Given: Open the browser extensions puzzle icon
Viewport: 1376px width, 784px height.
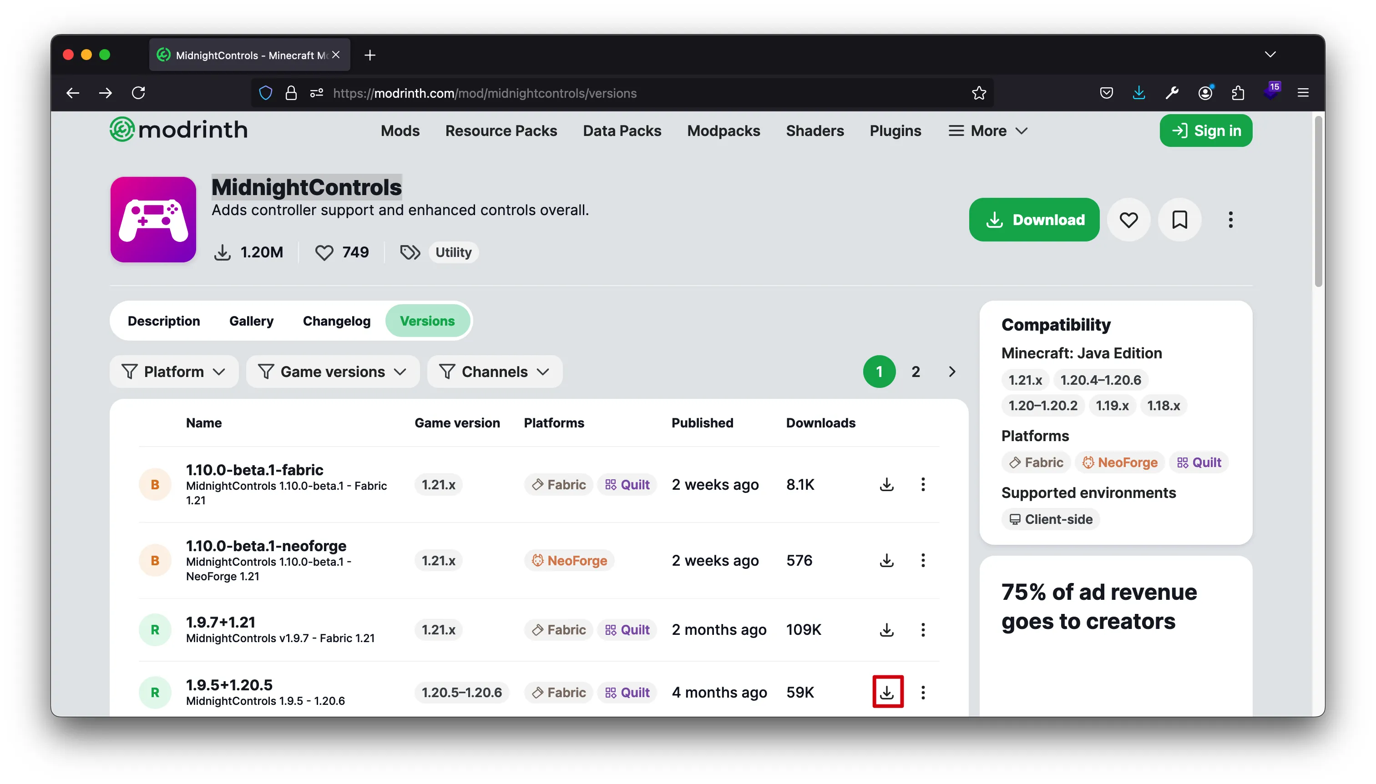Looking at the screenshot, I should point(1238,93).
